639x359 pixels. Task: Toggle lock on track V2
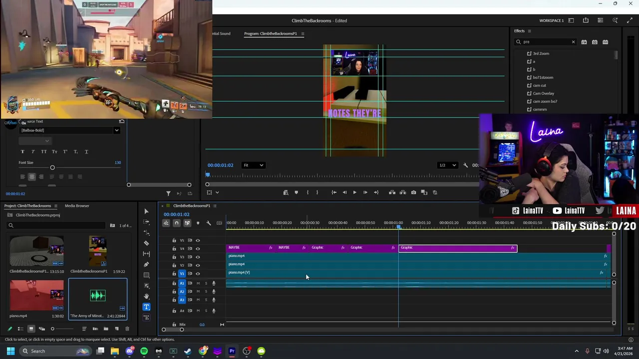[x=174, y=265]
